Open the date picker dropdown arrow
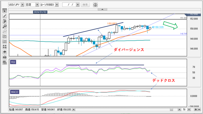 78,5
